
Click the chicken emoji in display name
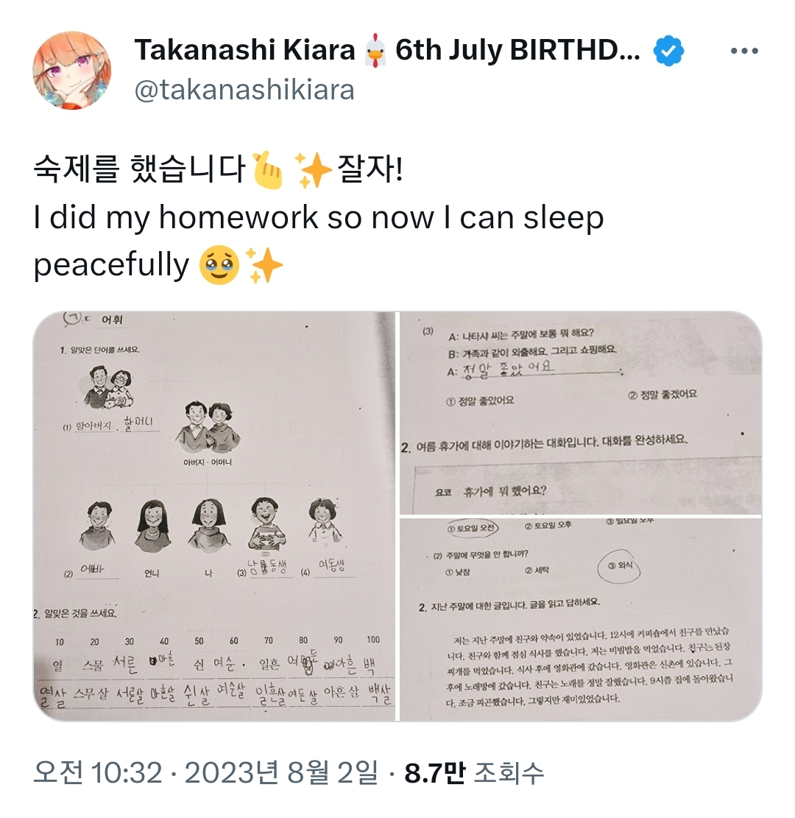click(x=375, y=51)
